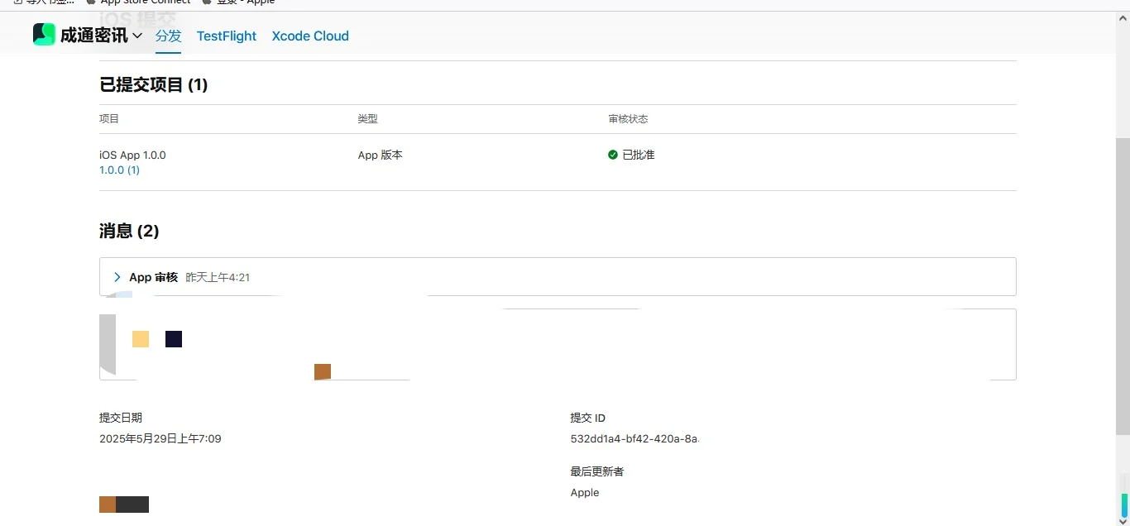
Task: Click the green 已批准 status icon
Action: 613,155
